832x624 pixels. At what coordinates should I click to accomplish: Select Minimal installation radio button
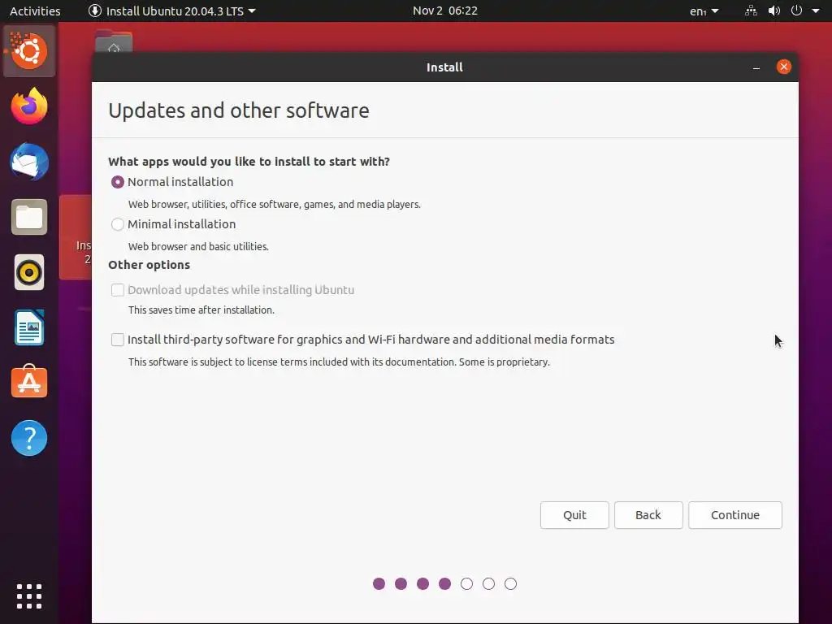pos(118,224)
